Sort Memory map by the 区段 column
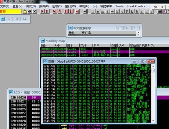Screen dimensions: 169x129 coord(86,45)
